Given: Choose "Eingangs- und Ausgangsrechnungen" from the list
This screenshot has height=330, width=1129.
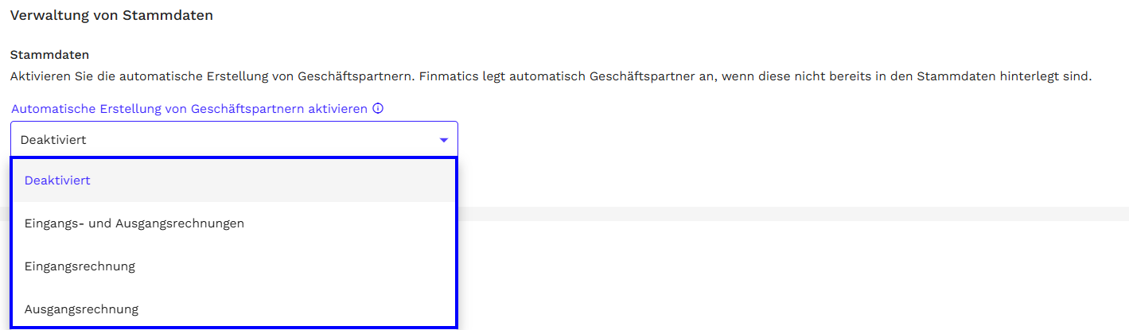Looking at the screenshot, I should pos(134,223).
